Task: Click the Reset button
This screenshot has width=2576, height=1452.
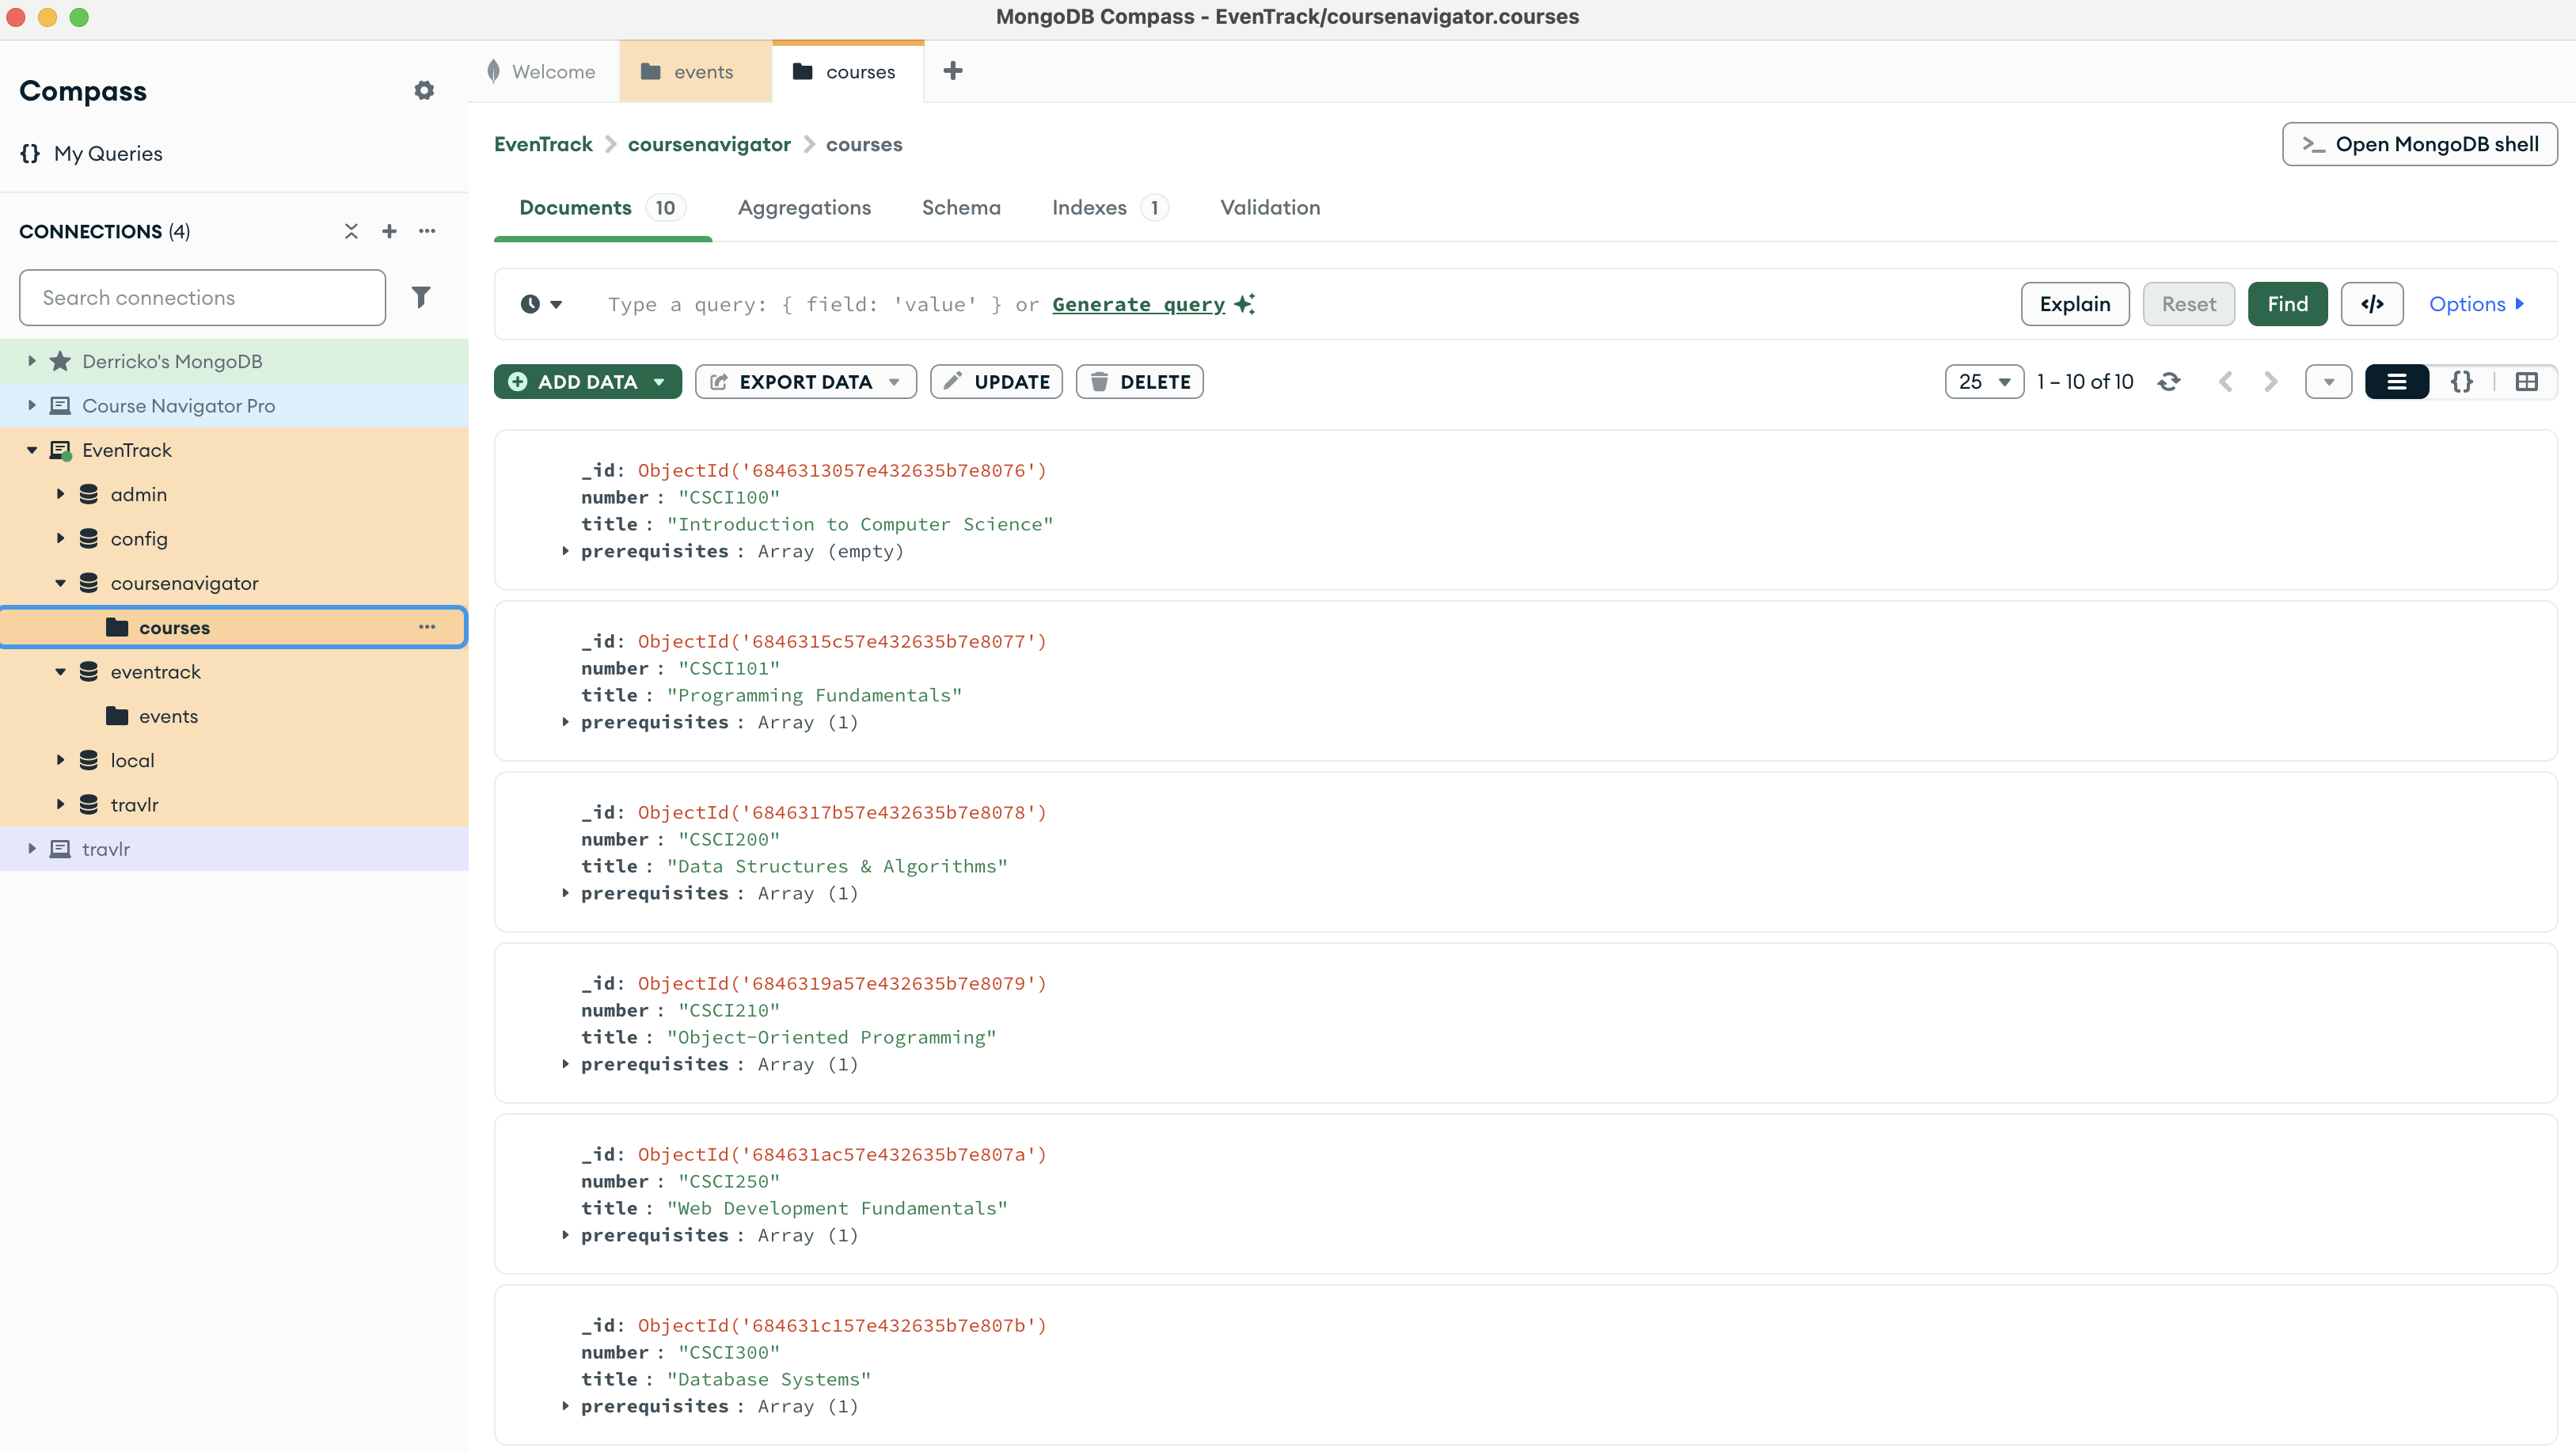Action: point(2188,304)
